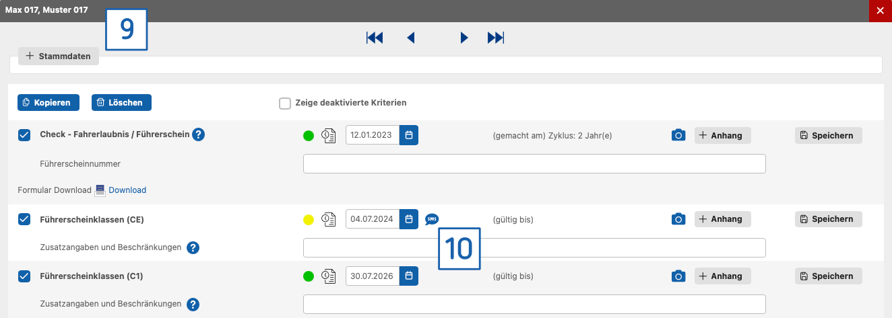Expand the Stammdaten section

tap(59, 56)
